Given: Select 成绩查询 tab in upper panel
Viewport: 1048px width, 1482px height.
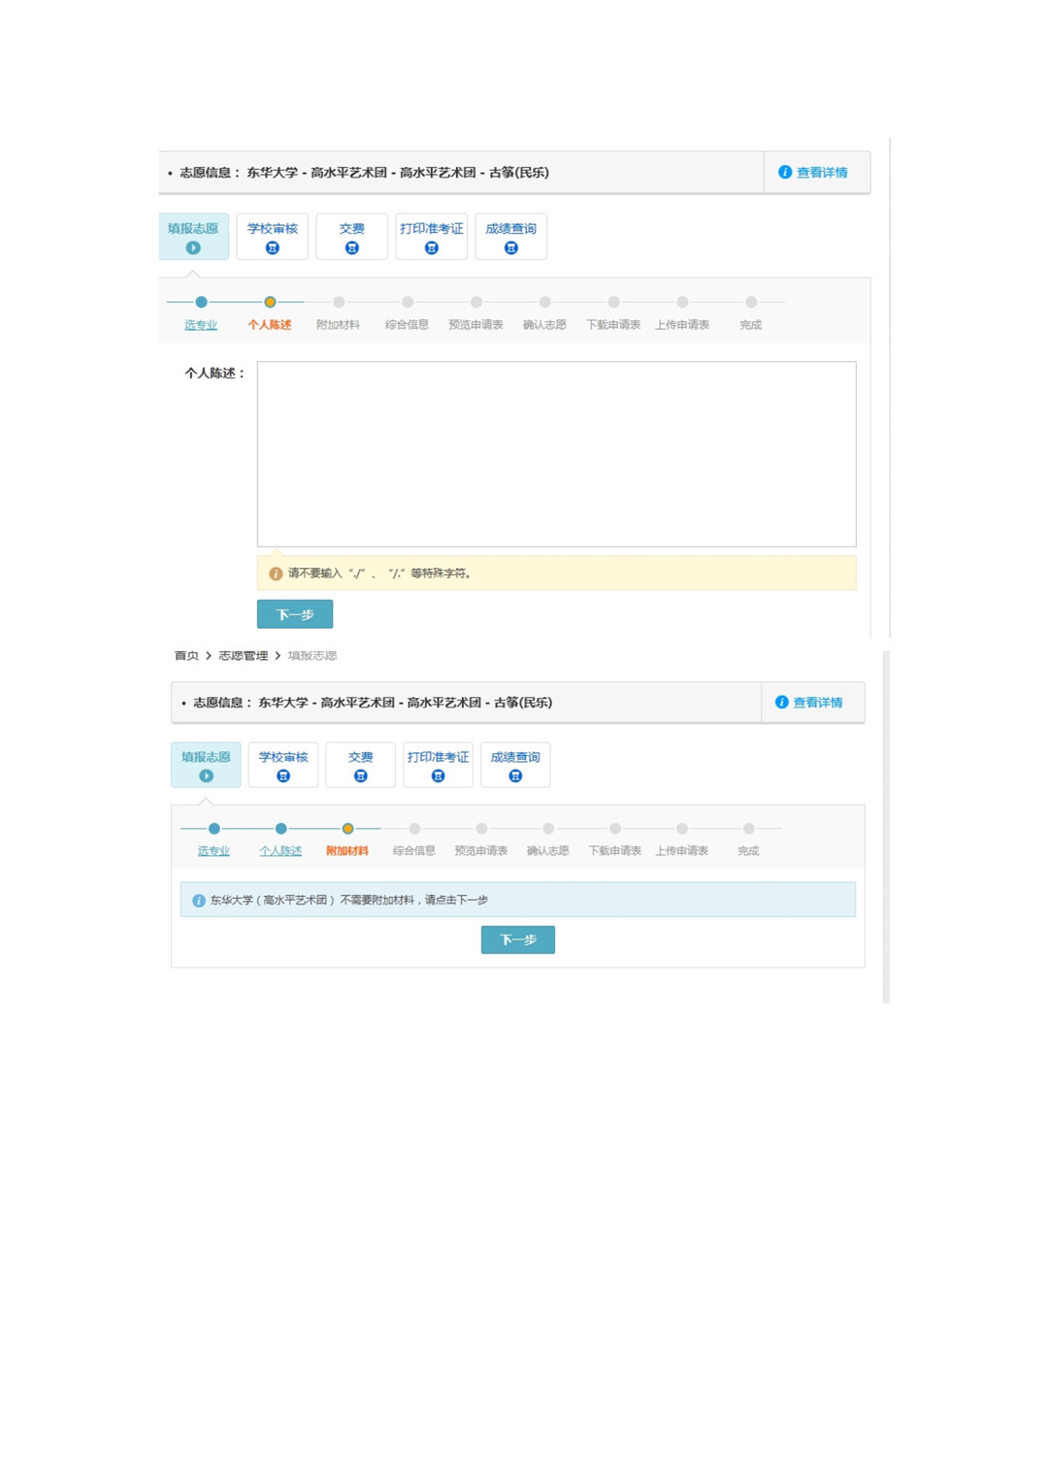Looking at the screenshot, I should click(x=511, y=237).
